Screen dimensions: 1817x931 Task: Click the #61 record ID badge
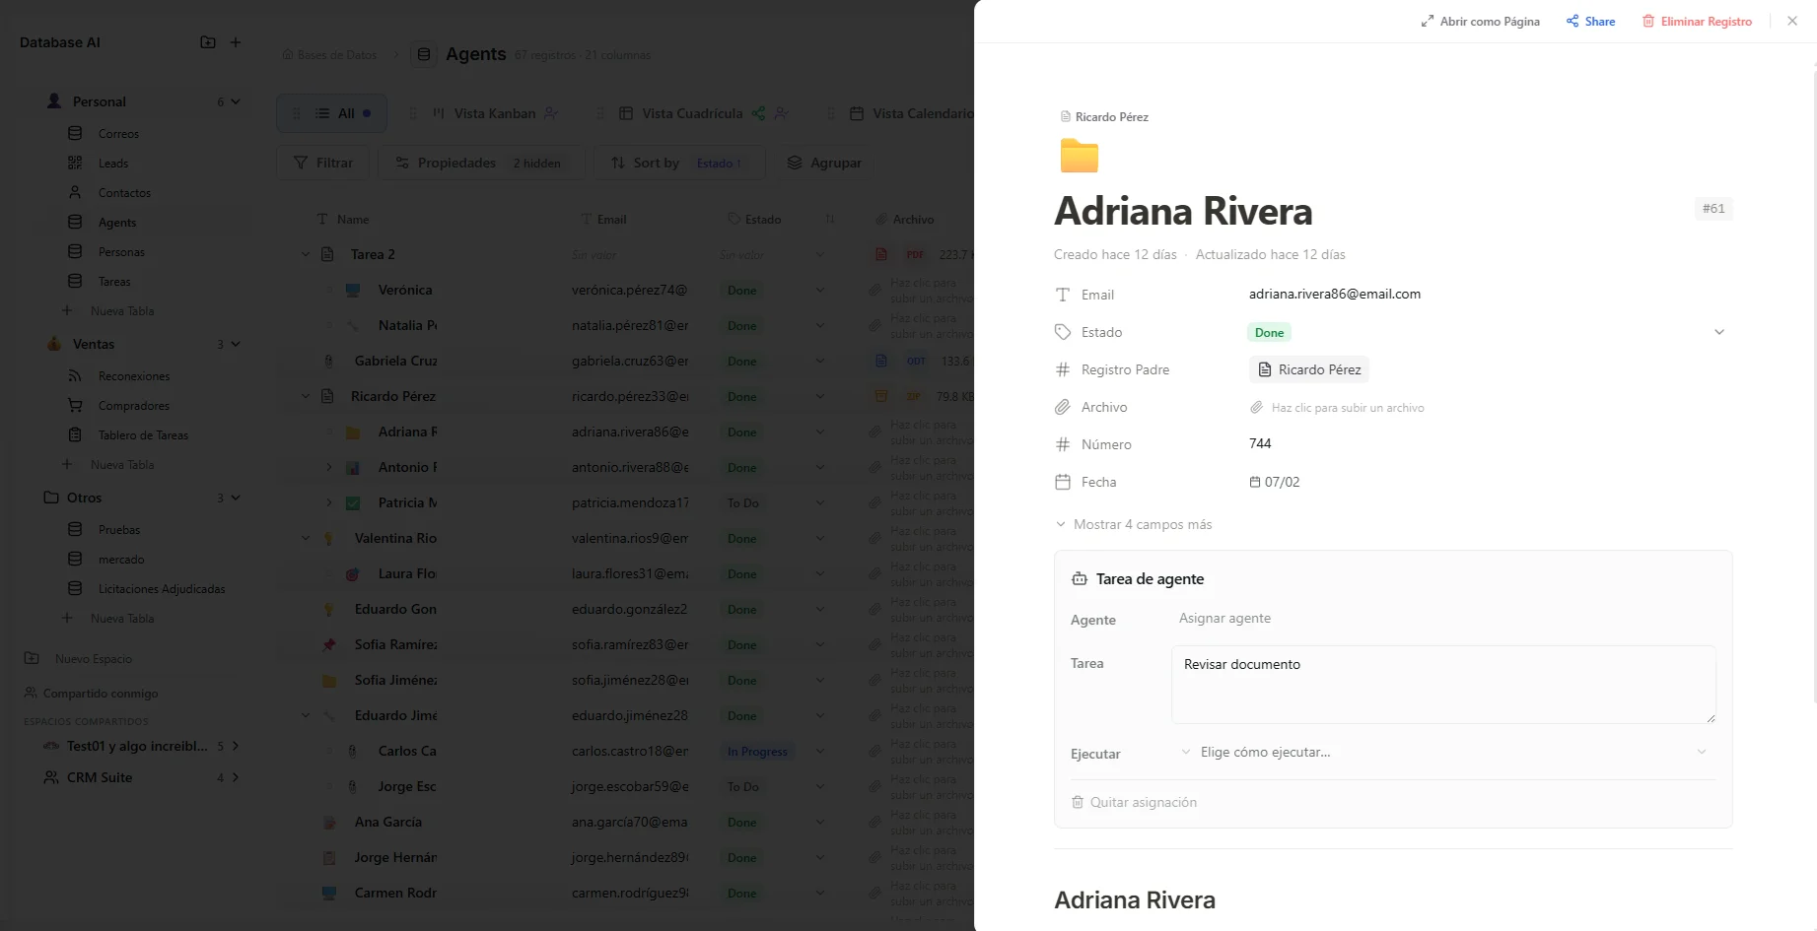click(1713, 208)
